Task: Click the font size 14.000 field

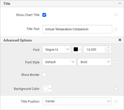Action: point(94,49)
